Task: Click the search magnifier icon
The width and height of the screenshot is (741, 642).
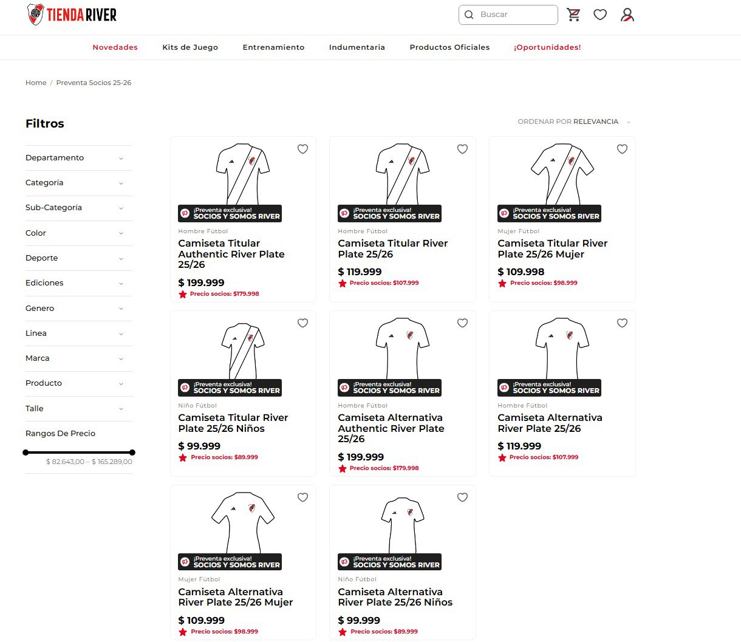Action: [x=469, y=15]
